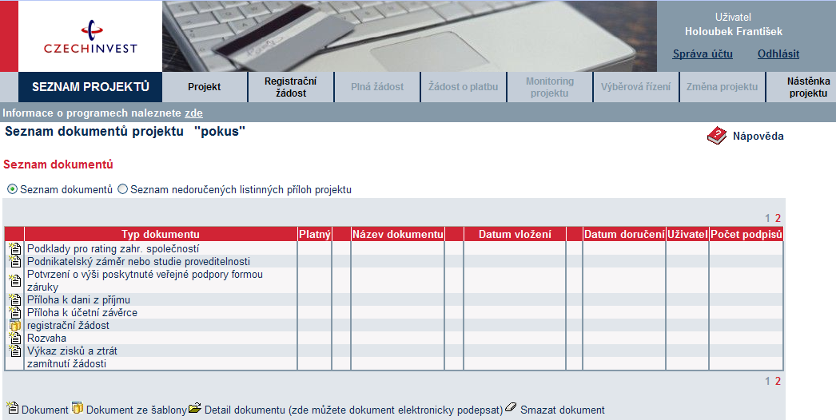Click the Datum vložení column header

515,234
